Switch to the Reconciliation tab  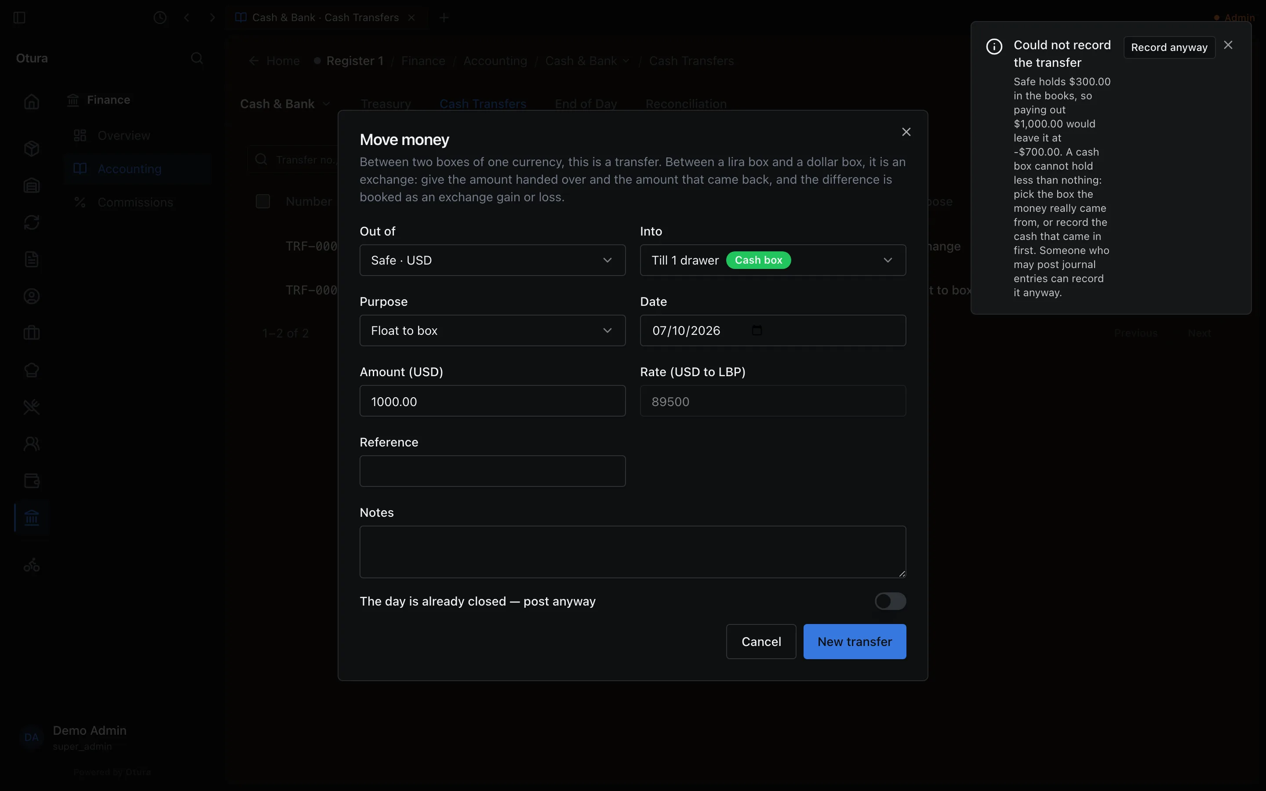tap(686, 104)
